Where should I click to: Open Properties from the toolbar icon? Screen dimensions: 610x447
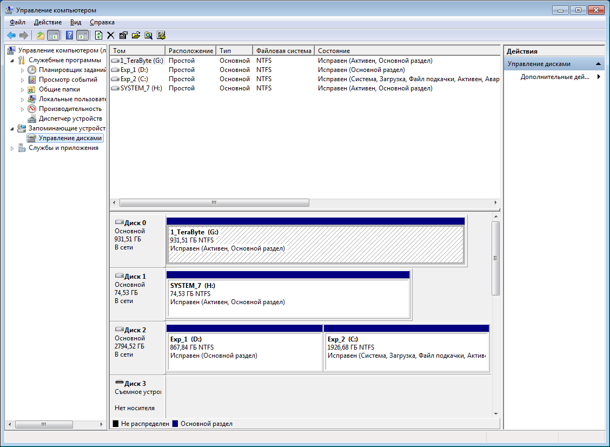pyautogui.click(x=123, y=35)
